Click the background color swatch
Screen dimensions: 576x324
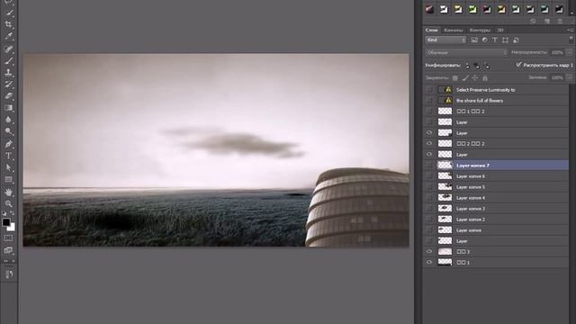pos(12,228)
